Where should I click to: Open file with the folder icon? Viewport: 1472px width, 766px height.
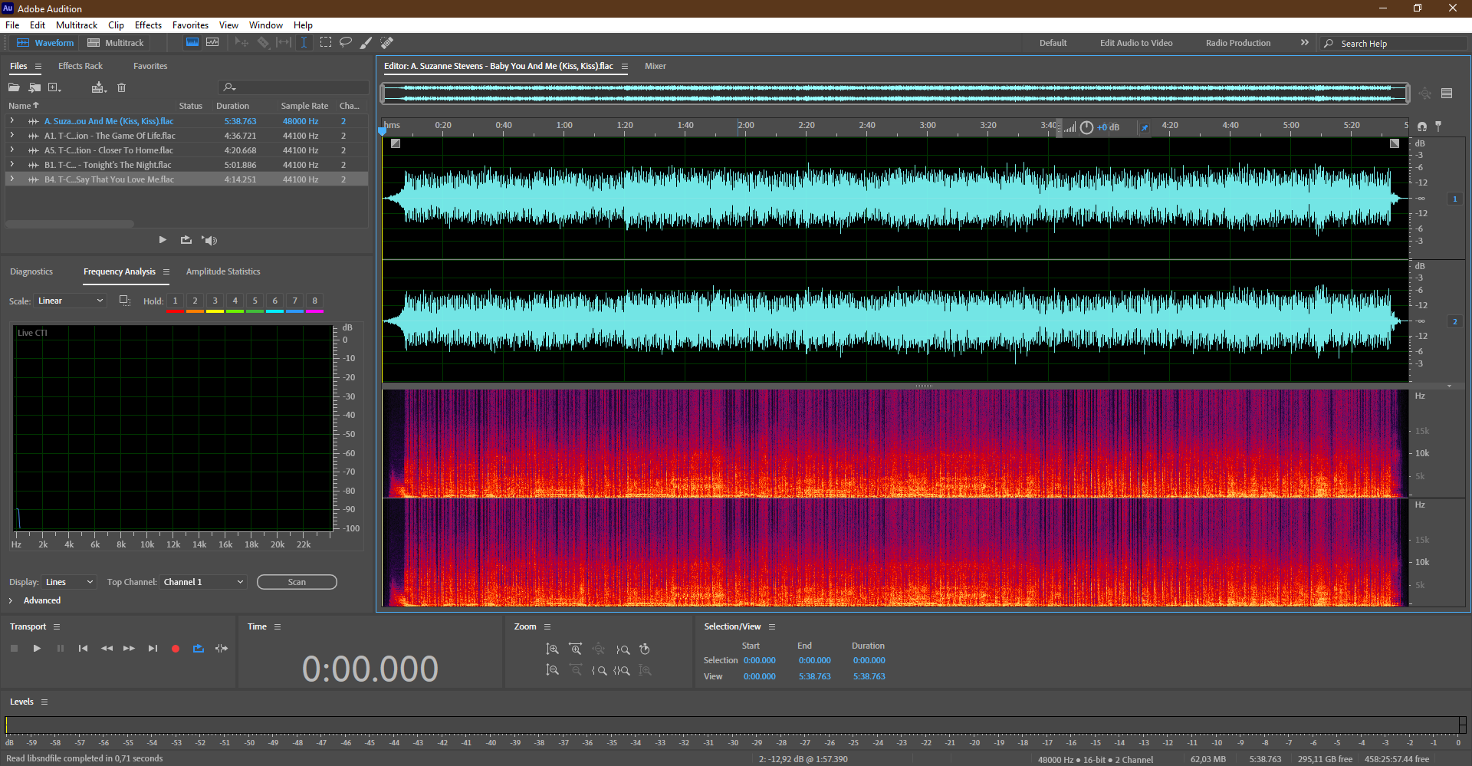[x=14, y=87]
